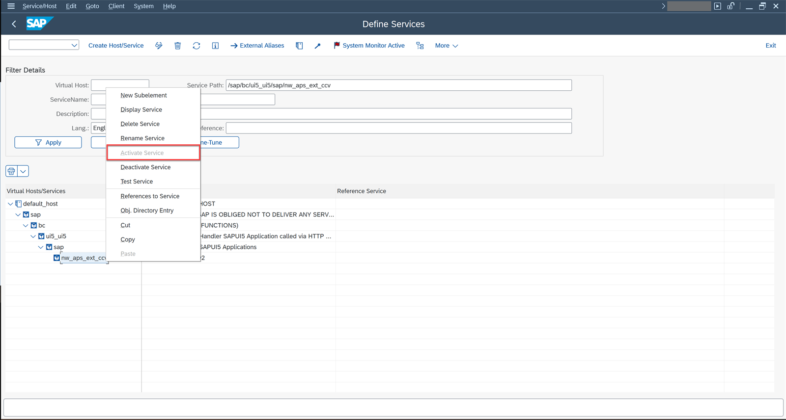Click the play-in-box icon in the title bar
786x420 pixels.
pyautogui.click(x=718, y=6)
